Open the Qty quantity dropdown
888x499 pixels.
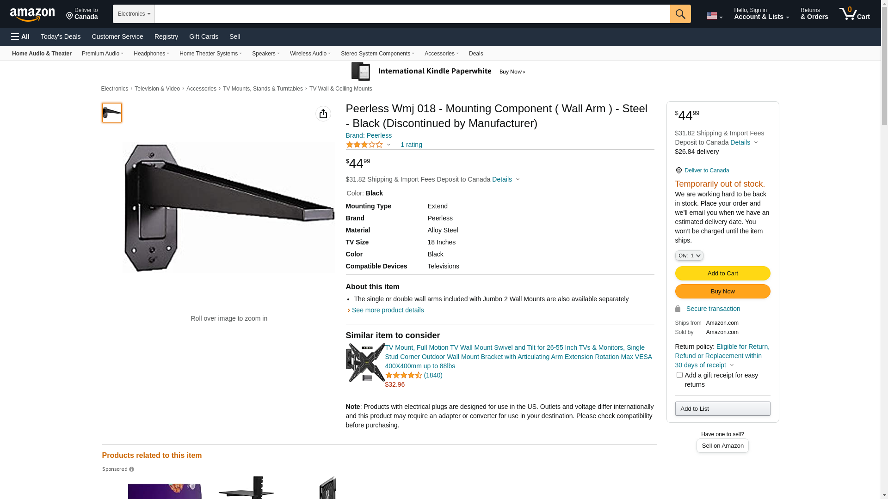[689, 256]
